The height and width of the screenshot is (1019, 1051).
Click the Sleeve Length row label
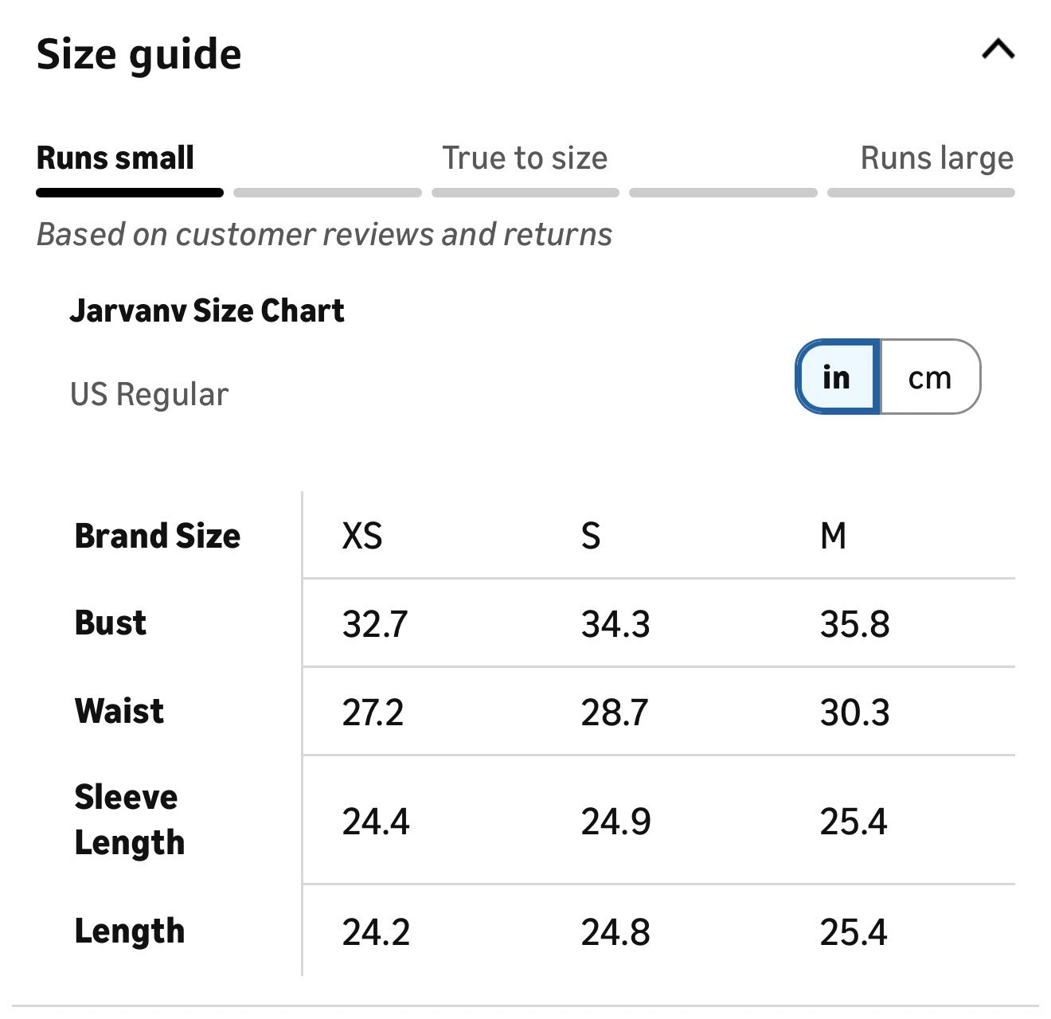click(129, 819)
